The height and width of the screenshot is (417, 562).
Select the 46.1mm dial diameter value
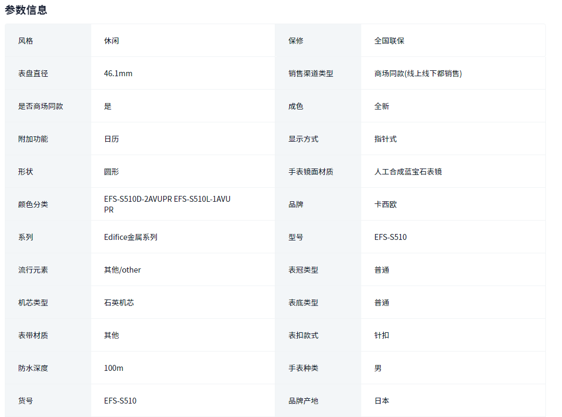tap(118, 74)
